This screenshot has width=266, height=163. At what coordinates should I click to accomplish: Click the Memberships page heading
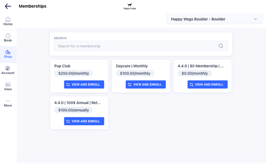[33, 6]
